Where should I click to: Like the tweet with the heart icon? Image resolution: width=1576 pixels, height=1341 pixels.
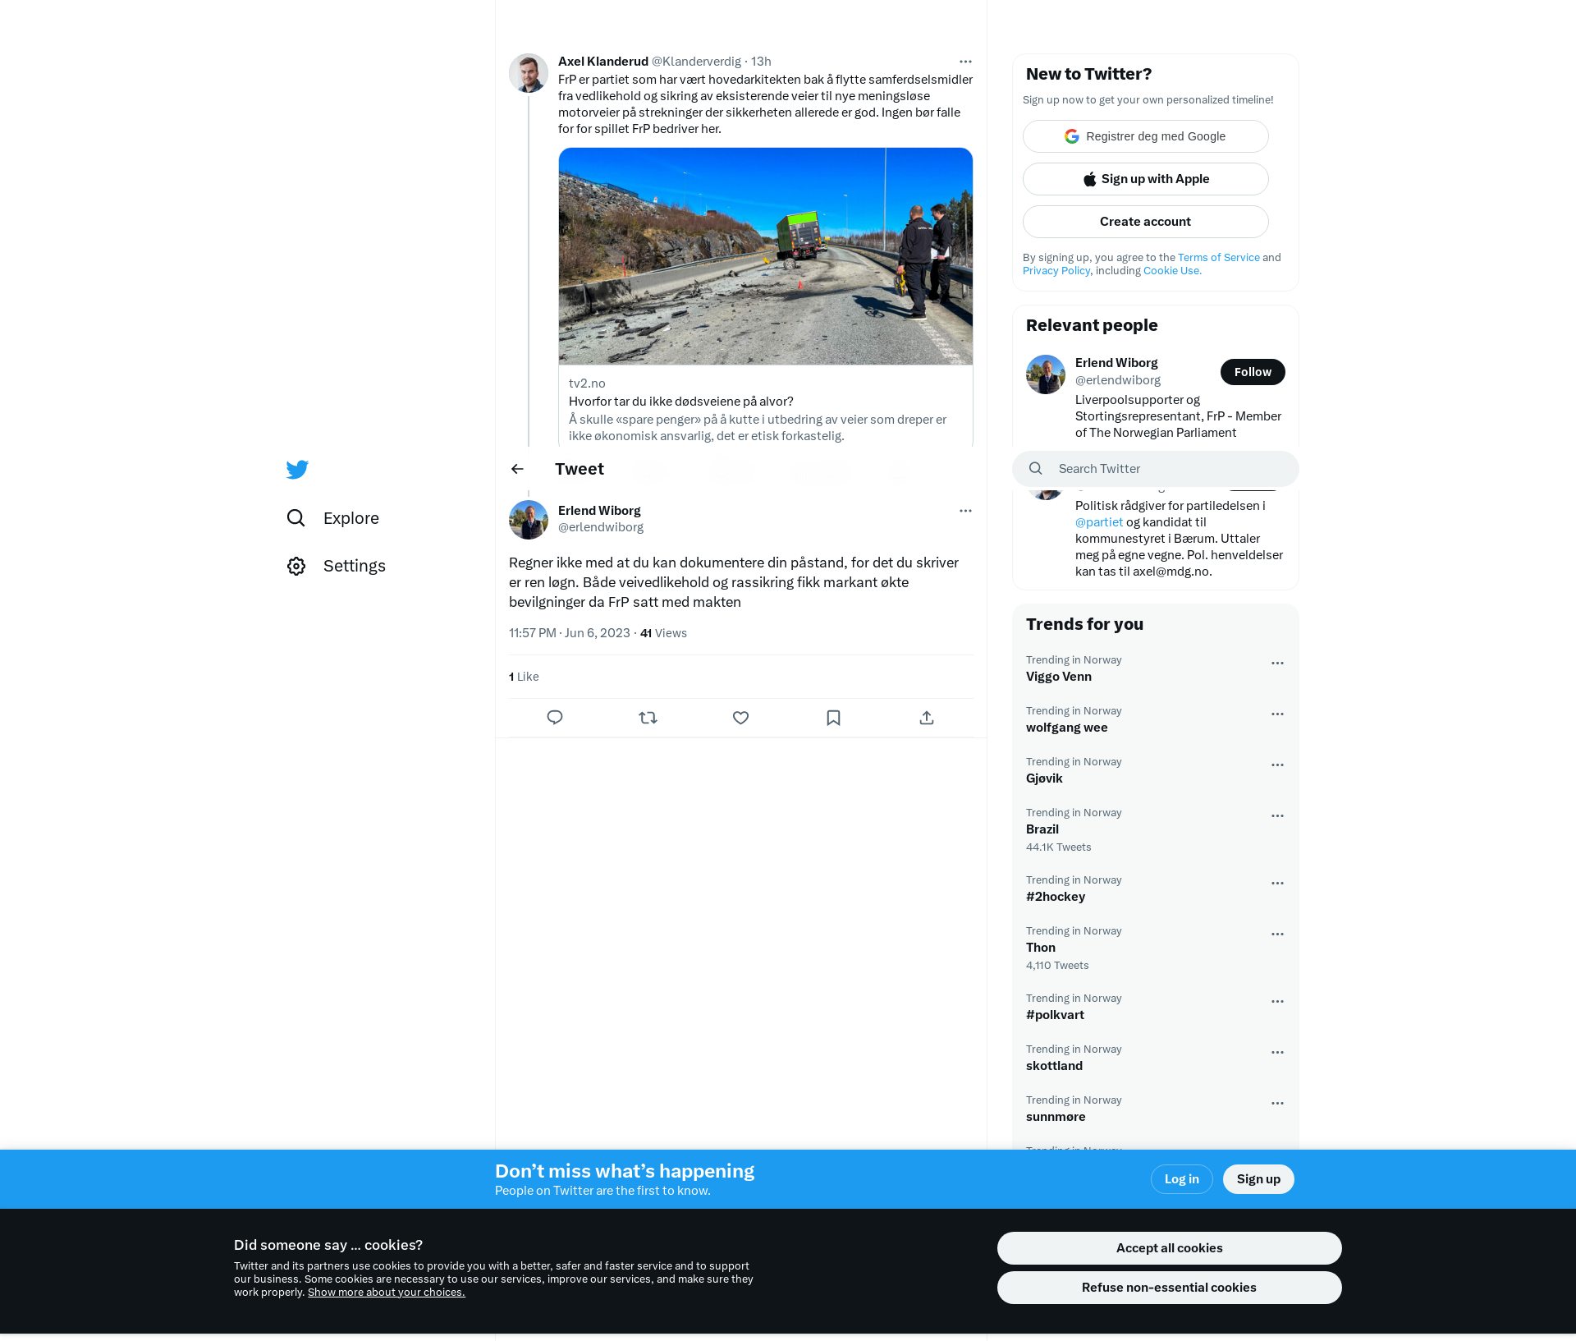740,718
